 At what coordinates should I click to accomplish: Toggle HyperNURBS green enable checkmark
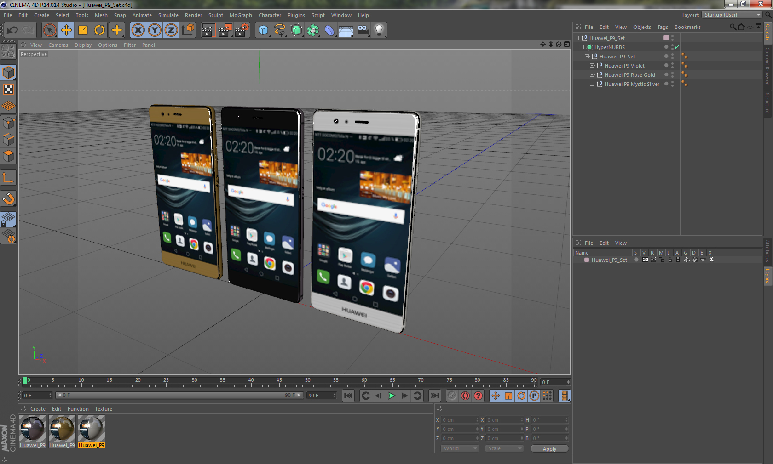(677, 47)
